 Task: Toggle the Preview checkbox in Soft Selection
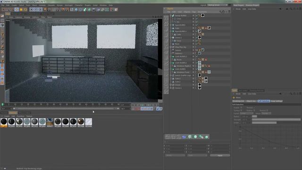(254, 108)
